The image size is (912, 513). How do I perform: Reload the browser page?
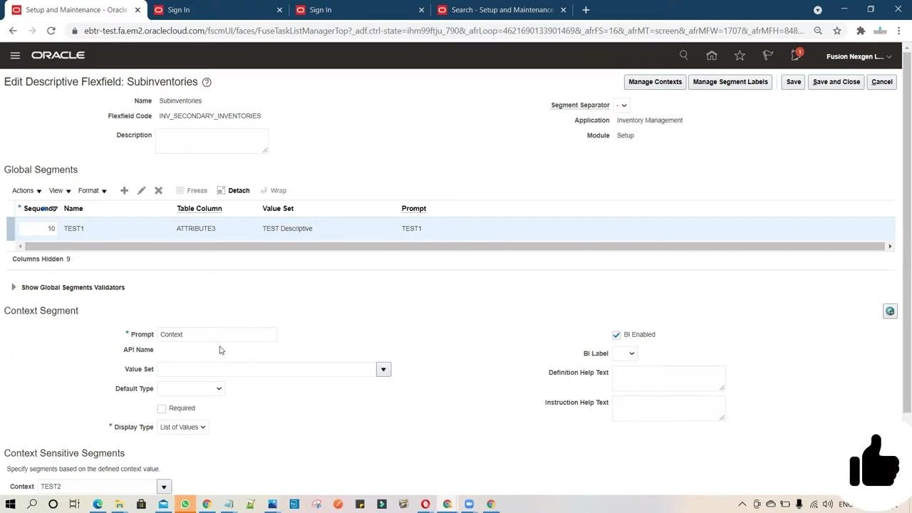(51, 31)
